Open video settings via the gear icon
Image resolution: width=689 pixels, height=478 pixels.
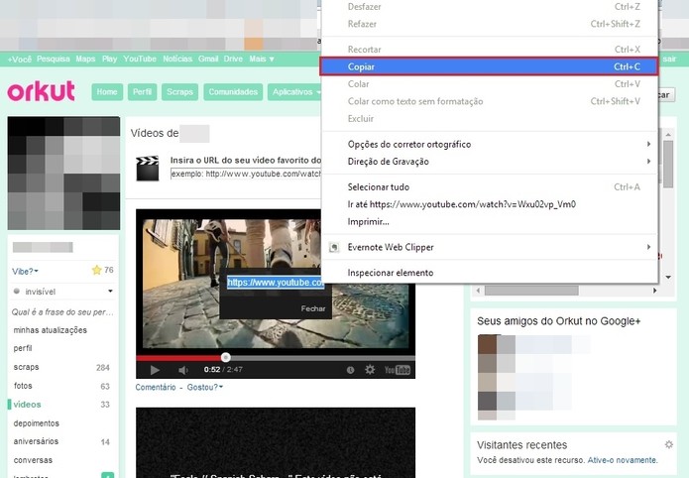[370, 369]
